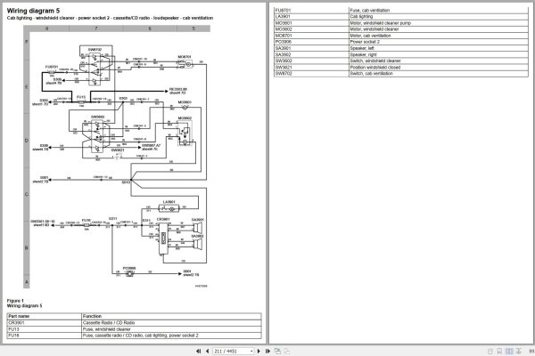Go to the previous page
Screen dimensions: 535x356
pyautogui.click(x=207, y=351)
